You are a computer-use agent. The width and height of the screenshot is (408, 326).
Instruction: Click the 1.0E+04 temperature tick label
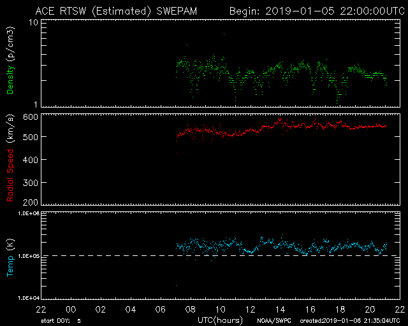point(29,297)
